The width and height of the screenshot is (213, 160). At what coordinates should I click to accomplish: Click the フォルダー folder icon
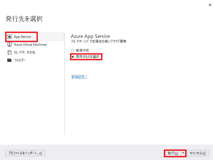click(x=9, y=60)
